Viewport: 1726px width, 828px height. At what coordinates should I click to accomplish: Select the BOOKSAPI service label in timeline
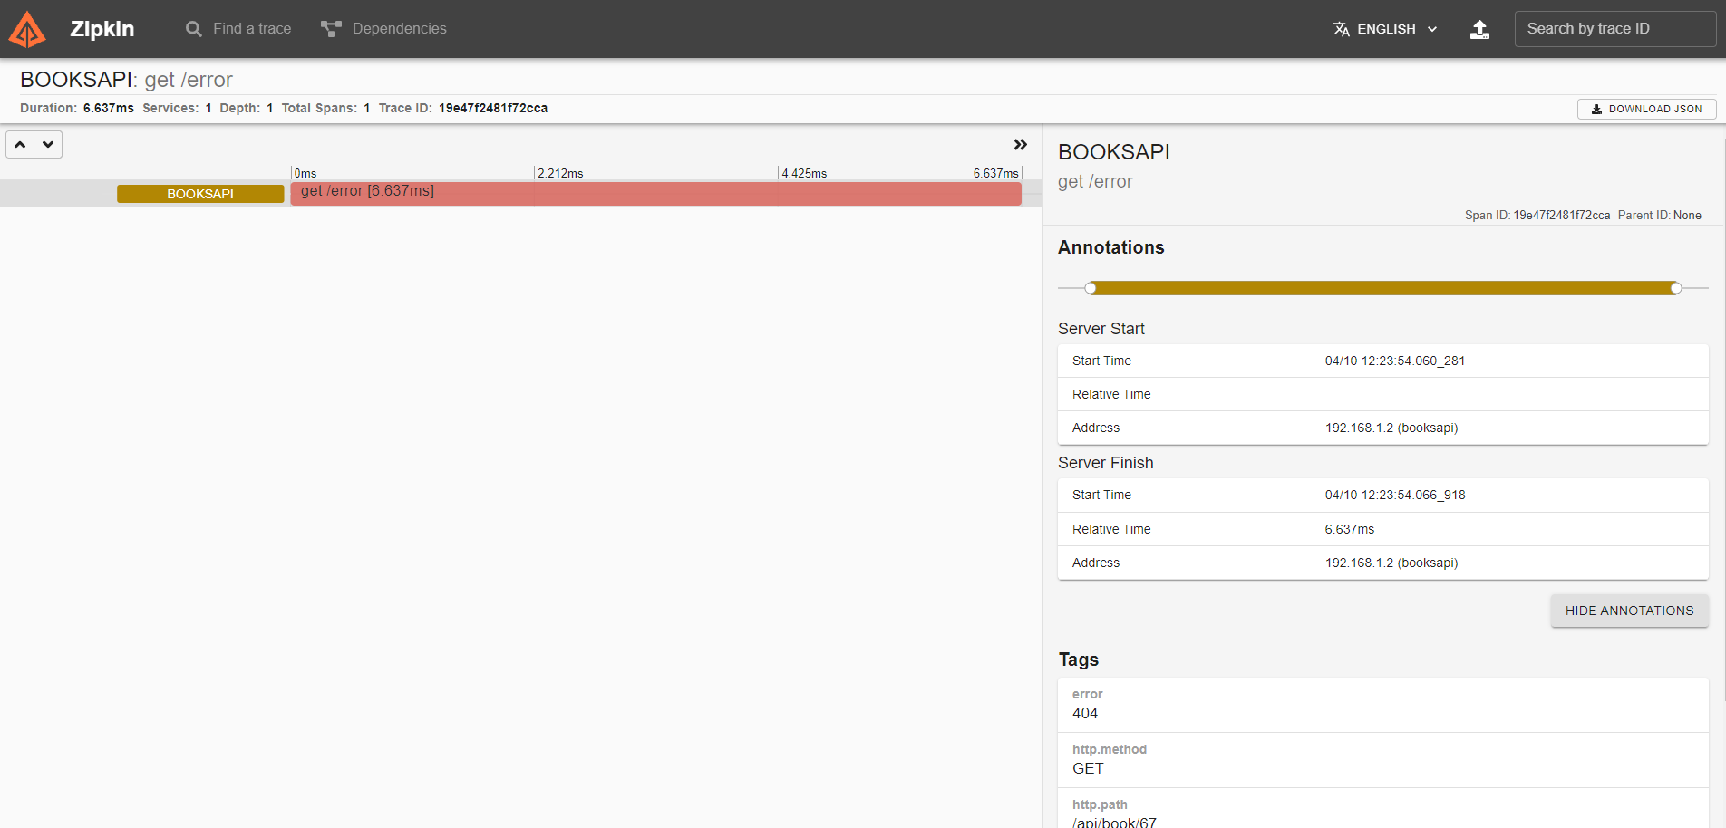pos(200,194)
